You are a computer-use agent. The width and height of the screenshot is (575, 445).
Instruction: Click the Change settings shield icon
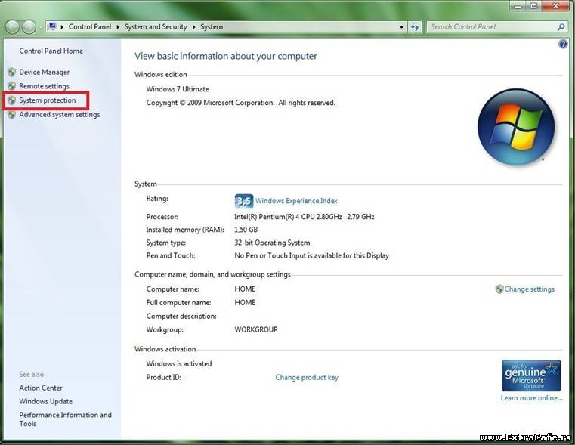499,289
